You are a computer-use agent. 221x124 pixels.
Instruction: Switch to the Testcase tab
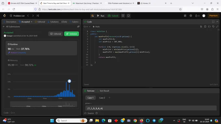point(89,91)
